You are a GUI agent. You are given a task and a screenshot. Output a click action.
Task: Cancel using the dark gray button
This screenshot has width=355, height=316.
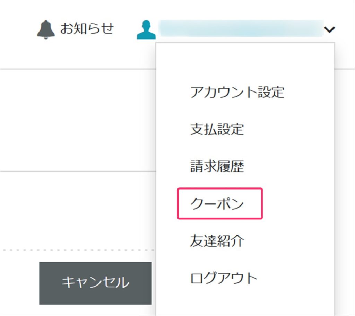[95, 283]
